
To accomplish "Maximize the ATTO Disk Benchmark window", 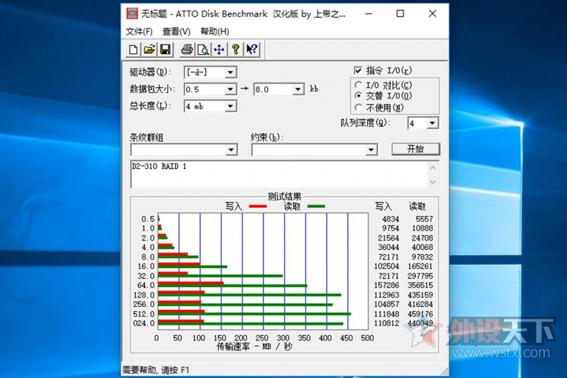I will (400, 13).
